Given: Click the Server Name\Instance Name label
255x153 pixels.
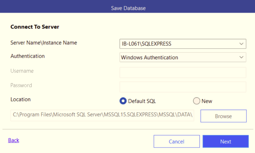Looking at the screenshot, I should 44,43.
